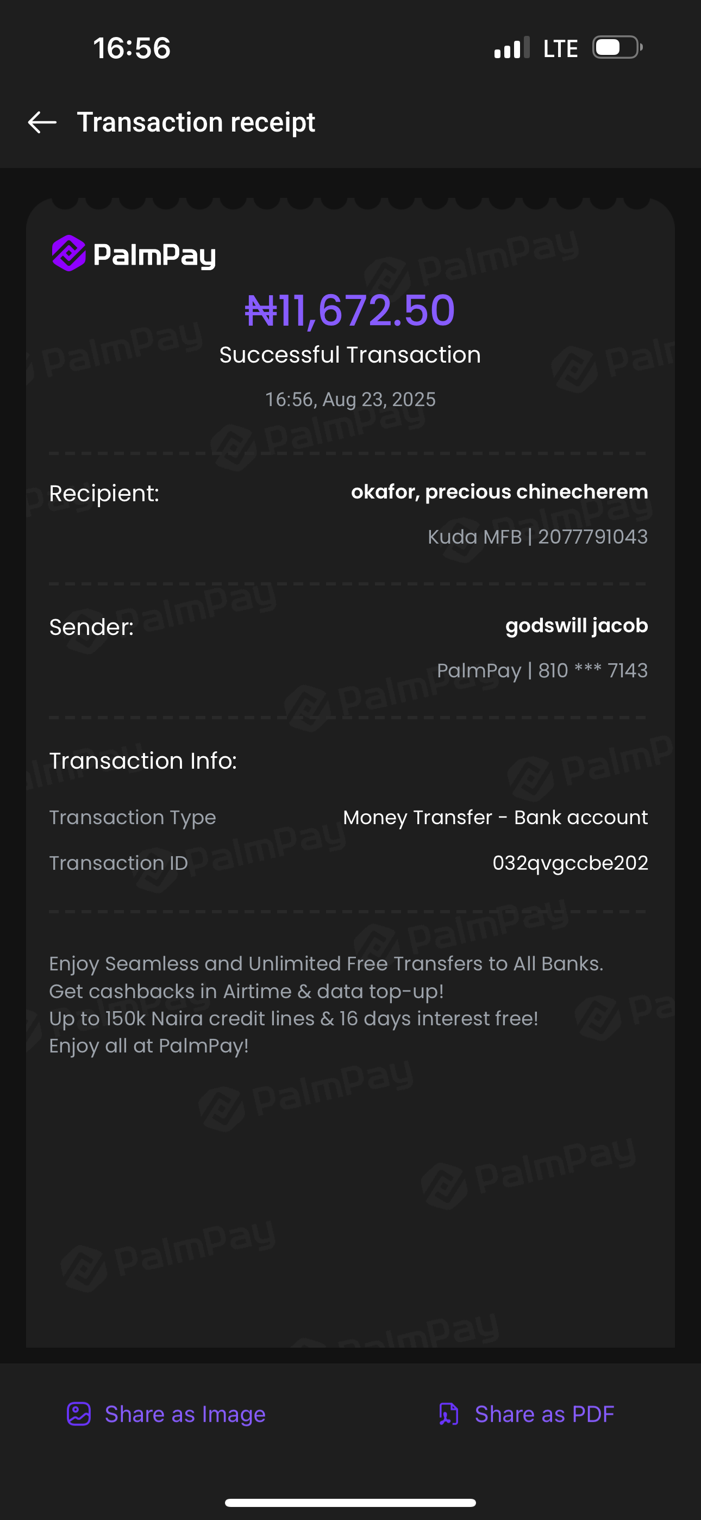Tap the recipient name okafor, precious chinecherem
The width and height of the screenshot is (701, 1520).
click(499, 491)
